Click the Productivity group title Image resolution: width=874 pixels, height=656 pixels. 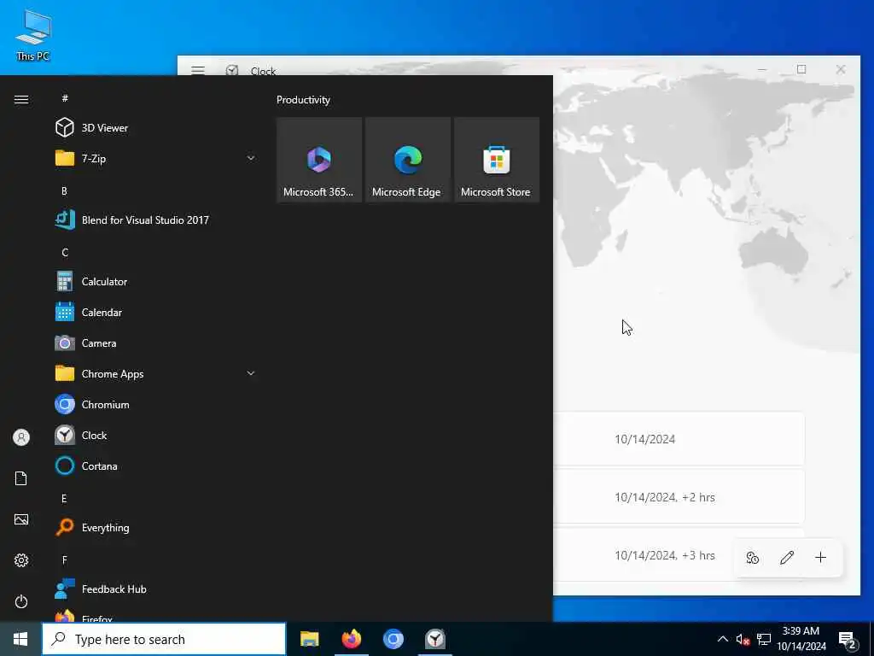(303, 100)
